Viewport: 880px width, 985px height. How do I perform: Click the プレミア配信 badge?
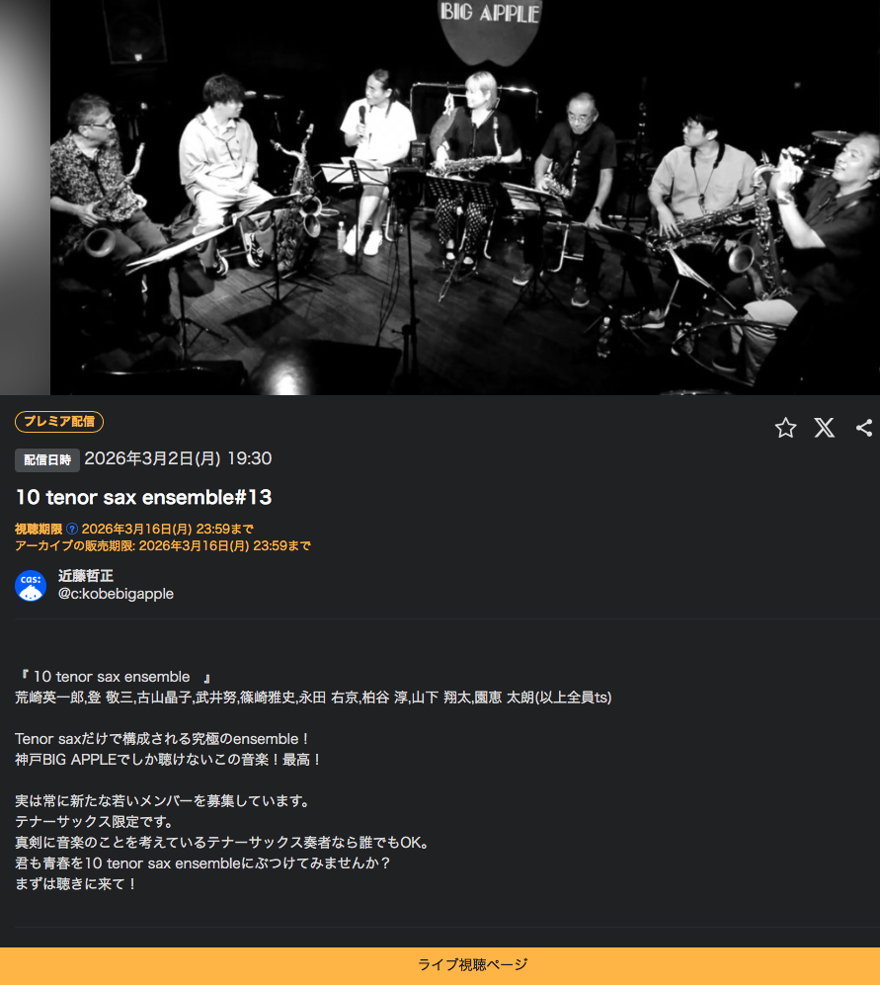[x=59, y=422]
